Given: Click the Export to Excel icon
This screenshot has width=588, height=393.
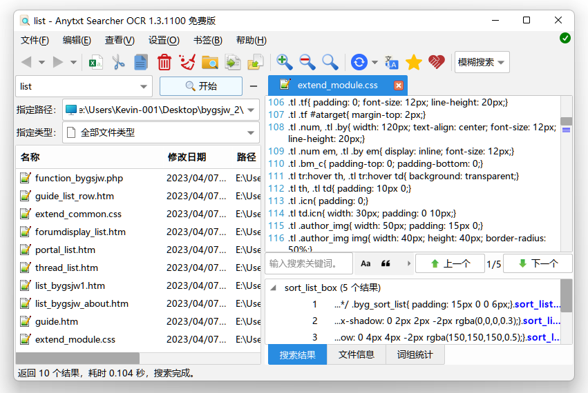Looking at the screenshot, I should coord(96,62).
